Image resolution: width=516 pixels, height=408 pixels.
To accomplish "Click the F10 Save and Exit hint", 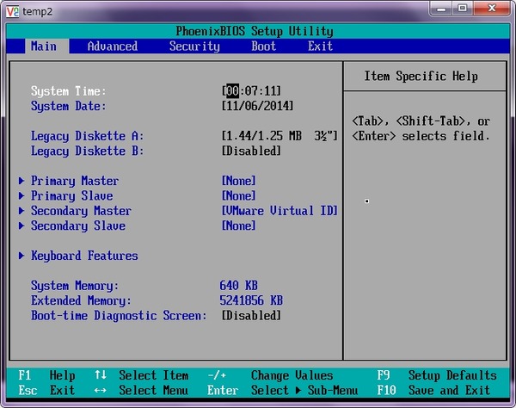I will (433, 391).
